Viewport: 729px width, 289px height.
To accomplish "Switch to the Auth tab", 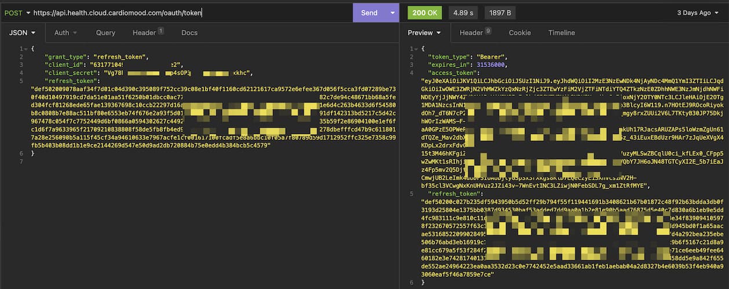I will click(65, 33).
